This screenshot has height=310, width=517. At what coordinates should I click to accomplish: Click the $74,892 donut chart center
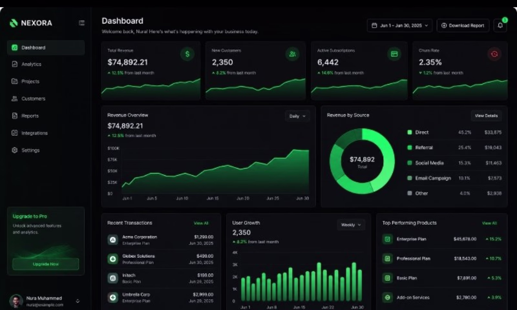[x=362, y=160]
